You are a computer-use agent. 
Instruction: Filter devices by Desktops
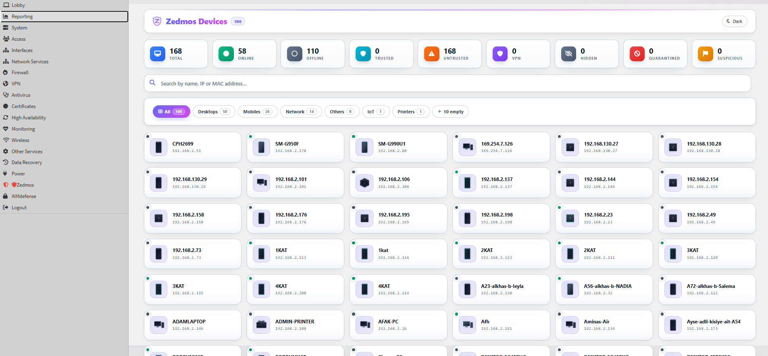(214, 112)
